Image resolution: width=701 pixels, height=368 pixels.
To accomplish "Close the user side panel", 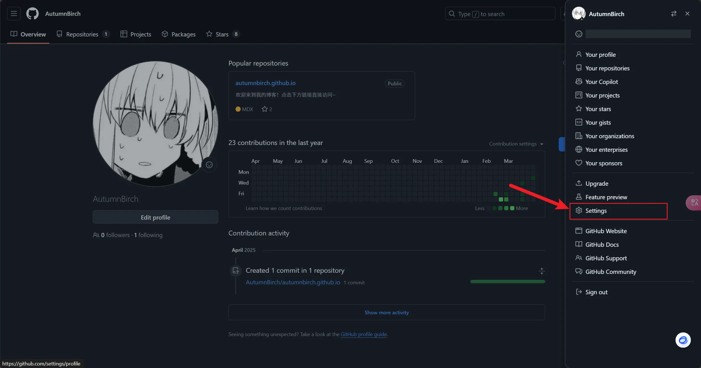I will pos(687,14).
